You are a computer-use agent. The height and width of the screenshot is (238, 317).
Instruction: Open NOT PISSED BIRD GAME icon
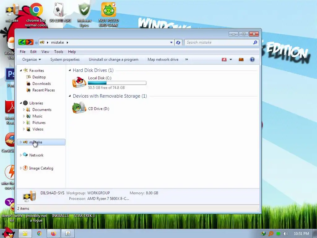(109, 15)
